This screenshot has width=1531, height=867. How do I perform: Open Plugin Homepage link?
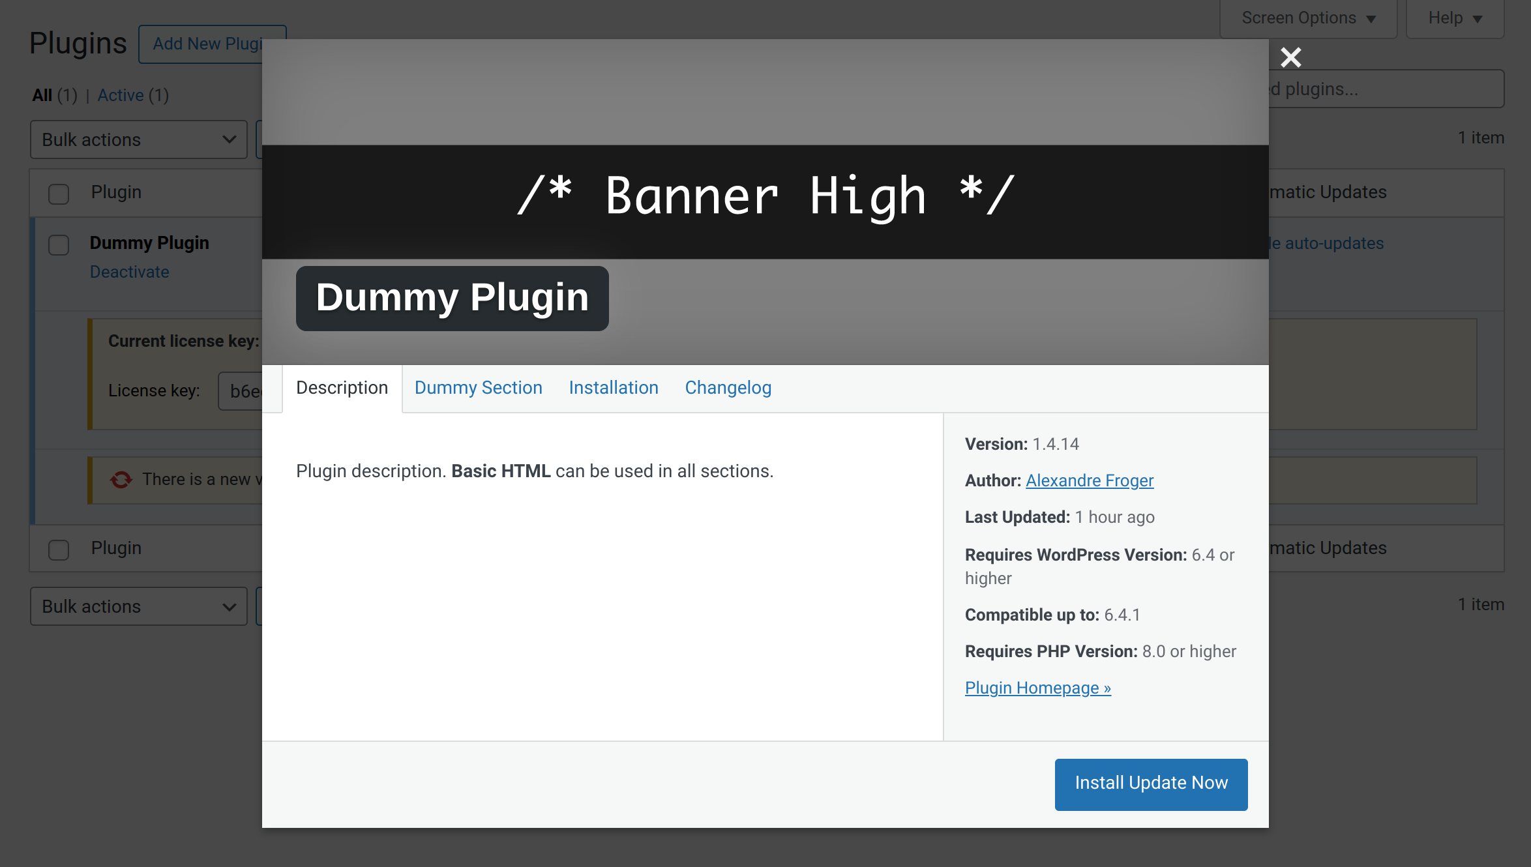(1037, 687)
